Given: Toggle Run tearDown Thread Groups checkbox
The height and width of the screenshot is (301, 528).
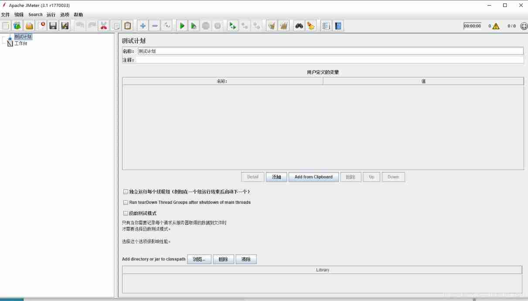Looking at the screenshot, I should 126,203.
